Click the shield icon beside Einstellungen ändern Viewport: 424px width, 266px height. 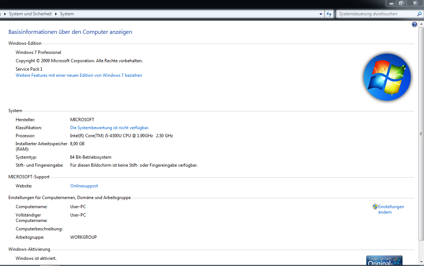pos(375,207)
